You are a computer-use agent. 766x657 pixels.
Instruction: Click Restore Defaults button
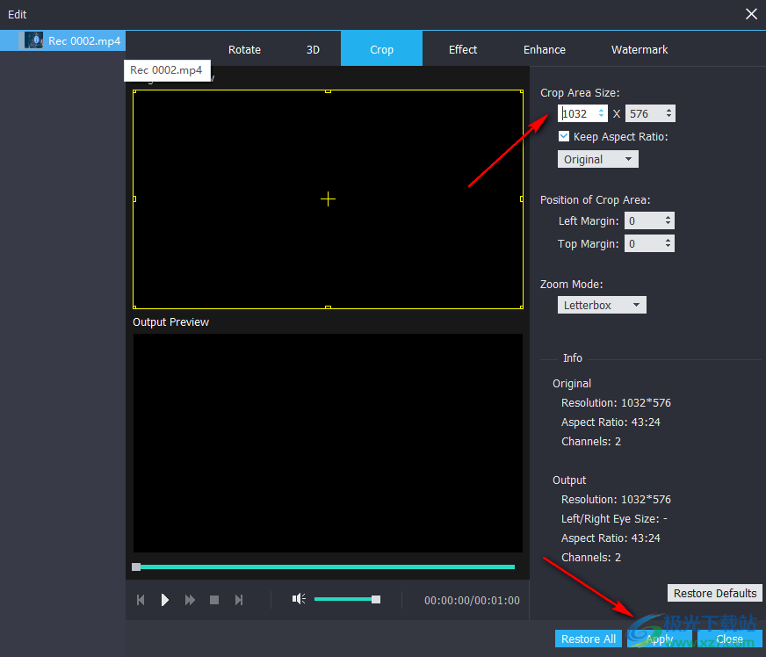[x=715, y=593]
